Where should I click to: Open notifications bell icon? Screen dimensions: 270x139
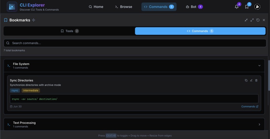237,7
